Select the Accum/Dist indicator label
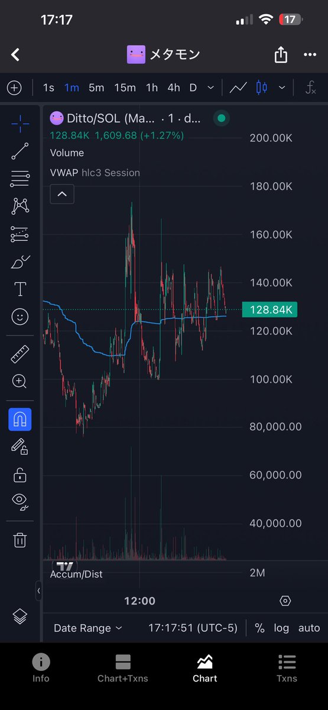The width and height of the screenshot is (328, 710). (x=76, y=574)
